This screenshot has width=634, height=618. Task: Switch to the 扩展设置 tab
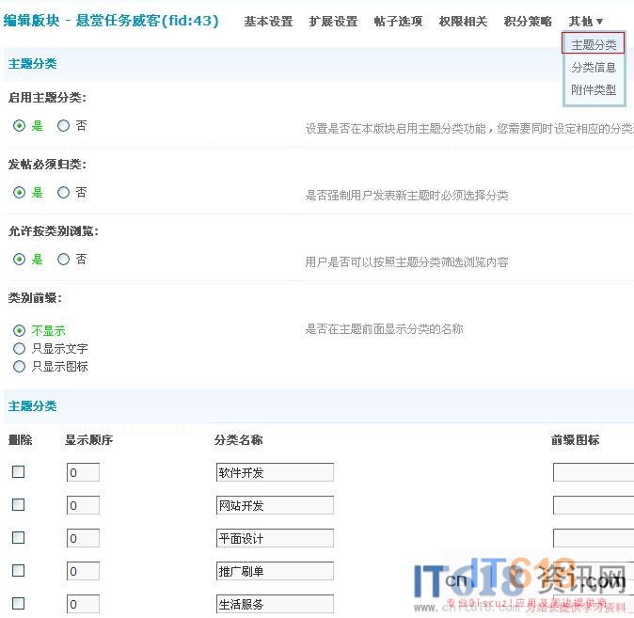333,21
